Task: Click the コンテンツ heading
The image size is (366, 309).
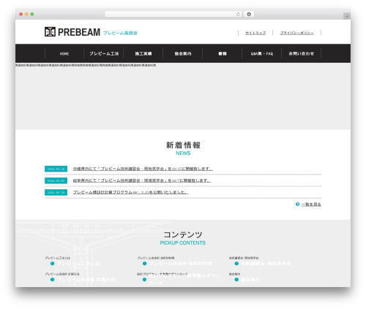Action: (x=183, y=234)
